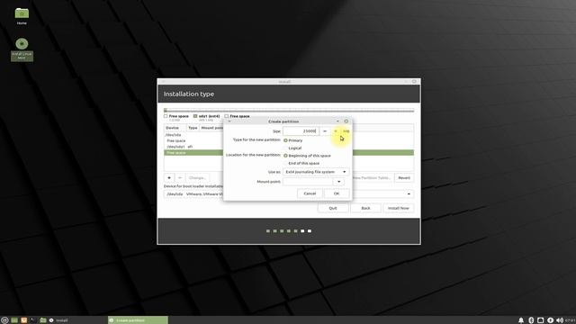Decrease partition size with minus button
This screenshot has width=576, height=324.
(x=325, y=130)
